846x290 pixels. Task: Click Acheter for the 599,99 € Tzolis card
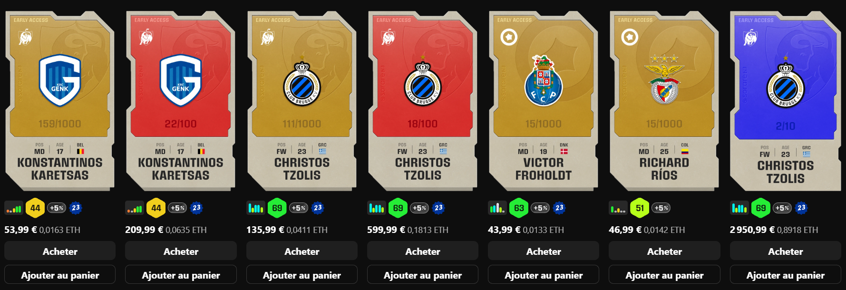point(423,251)
